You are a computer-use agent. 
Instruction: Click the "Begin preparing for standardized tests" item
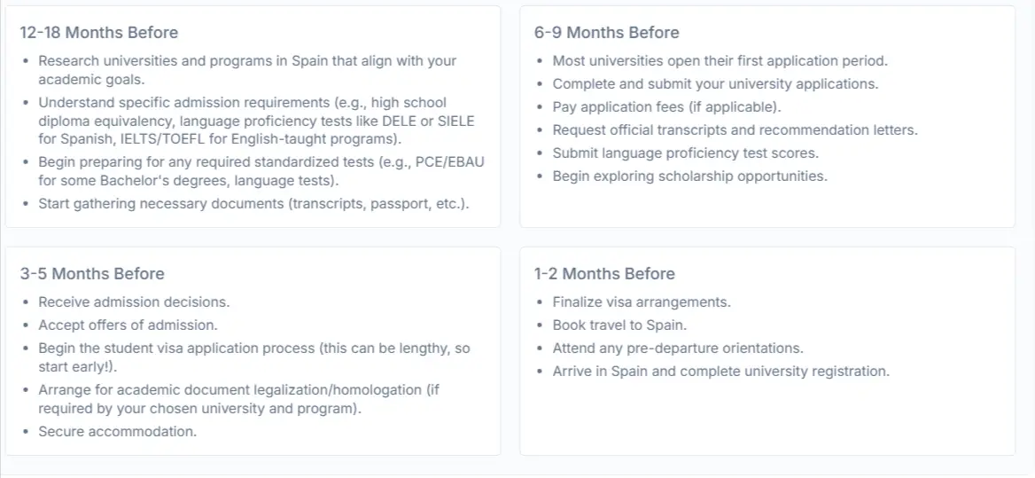(261, 161)
